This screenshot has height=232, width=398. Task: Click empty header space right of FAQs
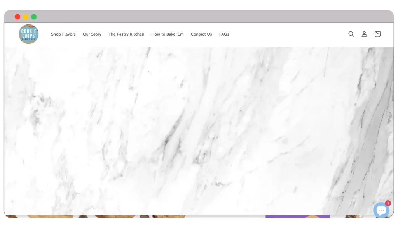288,34
